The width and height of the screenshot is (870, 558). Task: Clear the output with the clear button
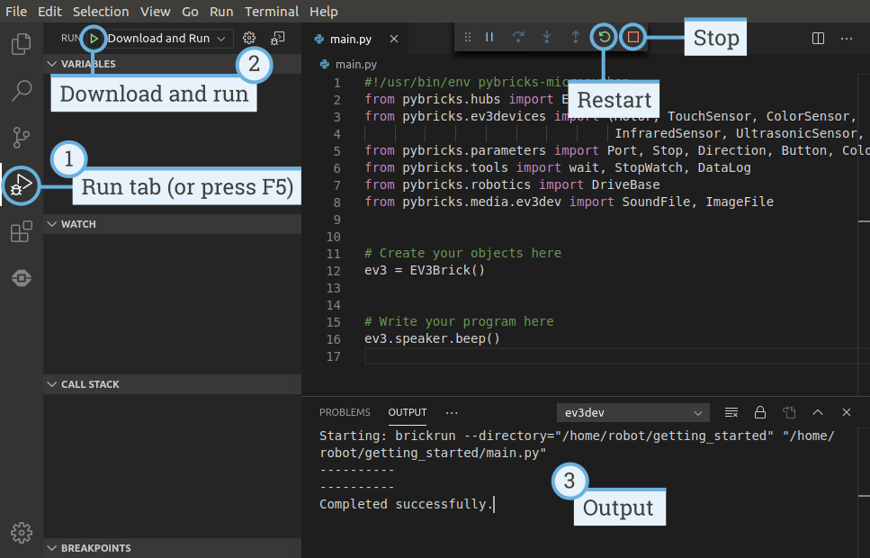[731, 412]
